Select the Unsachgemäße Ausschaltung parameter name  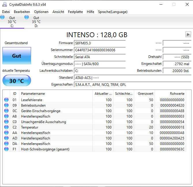[x=44, y=122]
